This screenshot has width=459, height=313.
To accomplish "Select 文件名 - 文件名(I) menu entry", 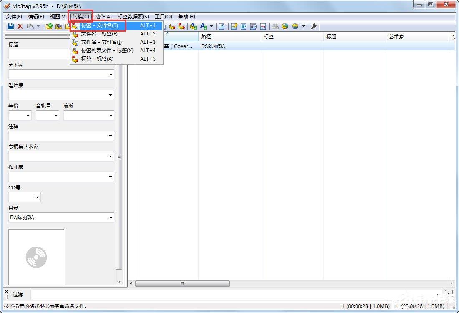I will coord(116,42).
